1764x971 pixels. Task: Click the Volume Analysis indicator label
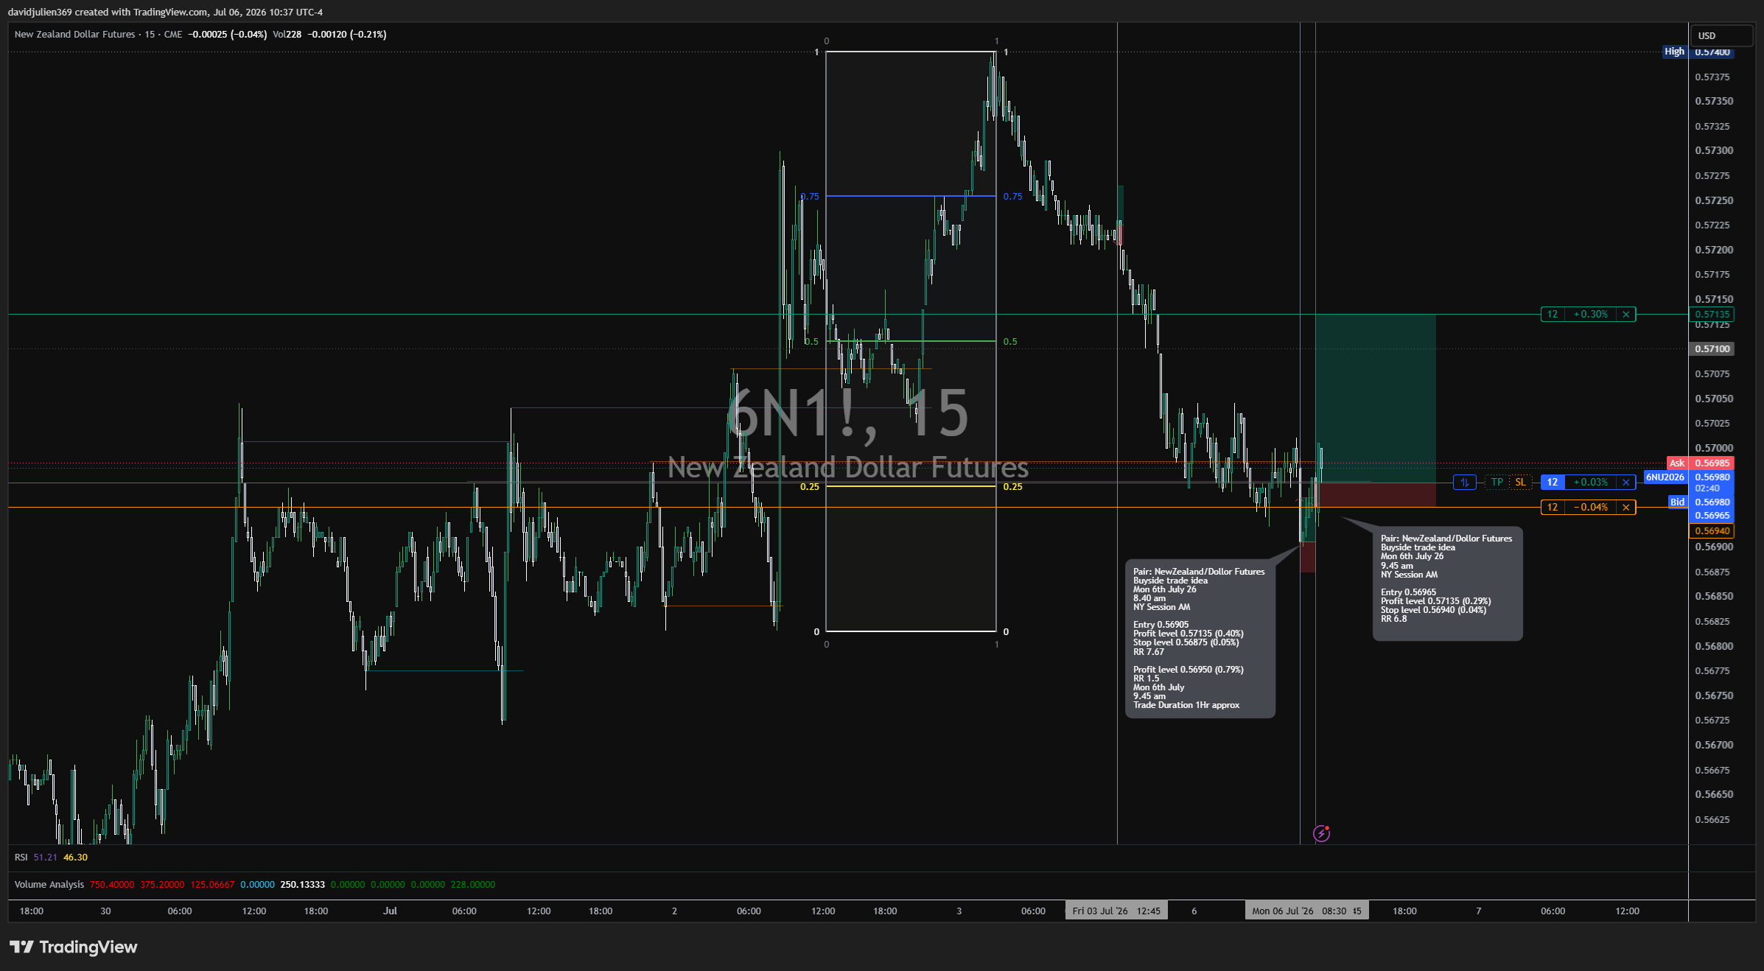(49, 885)
